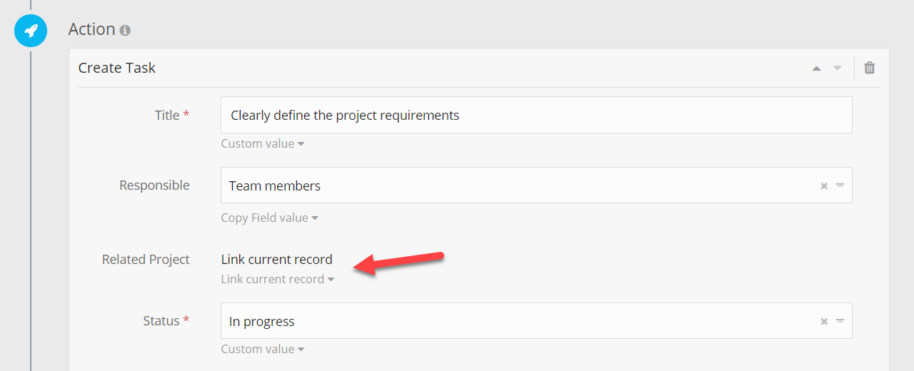
Task: Move the Create Task action up
Action: coord(816,68)
